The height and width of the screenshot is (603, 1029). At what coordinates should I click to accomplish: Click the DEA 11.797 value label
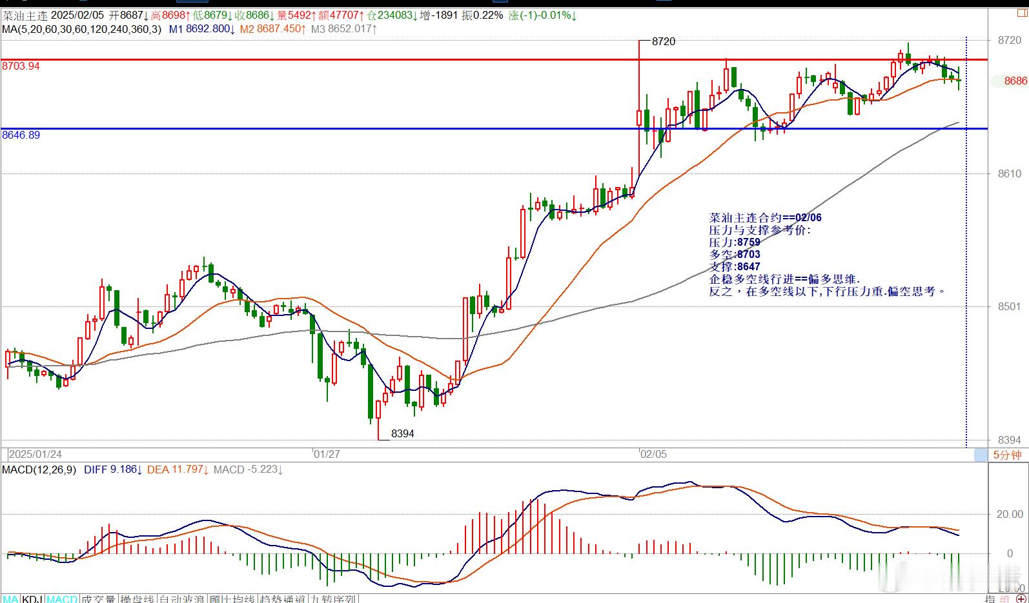tap(178, 470)
